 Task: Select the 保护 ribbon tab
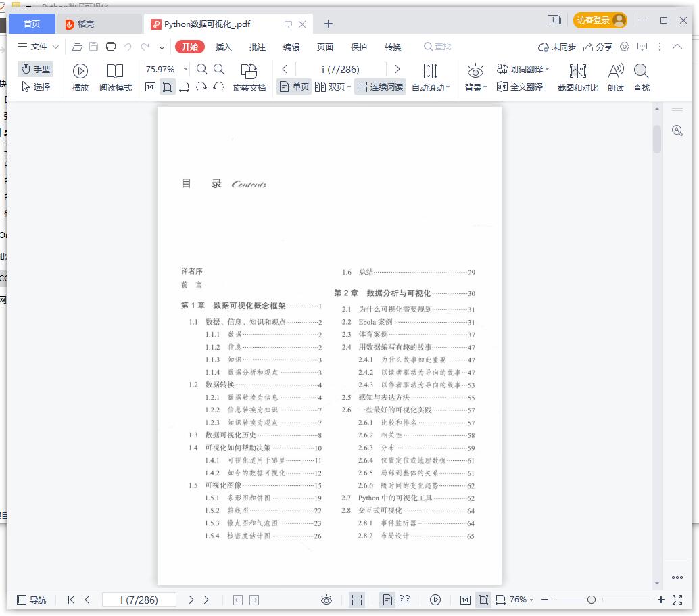tap(359, 47)
